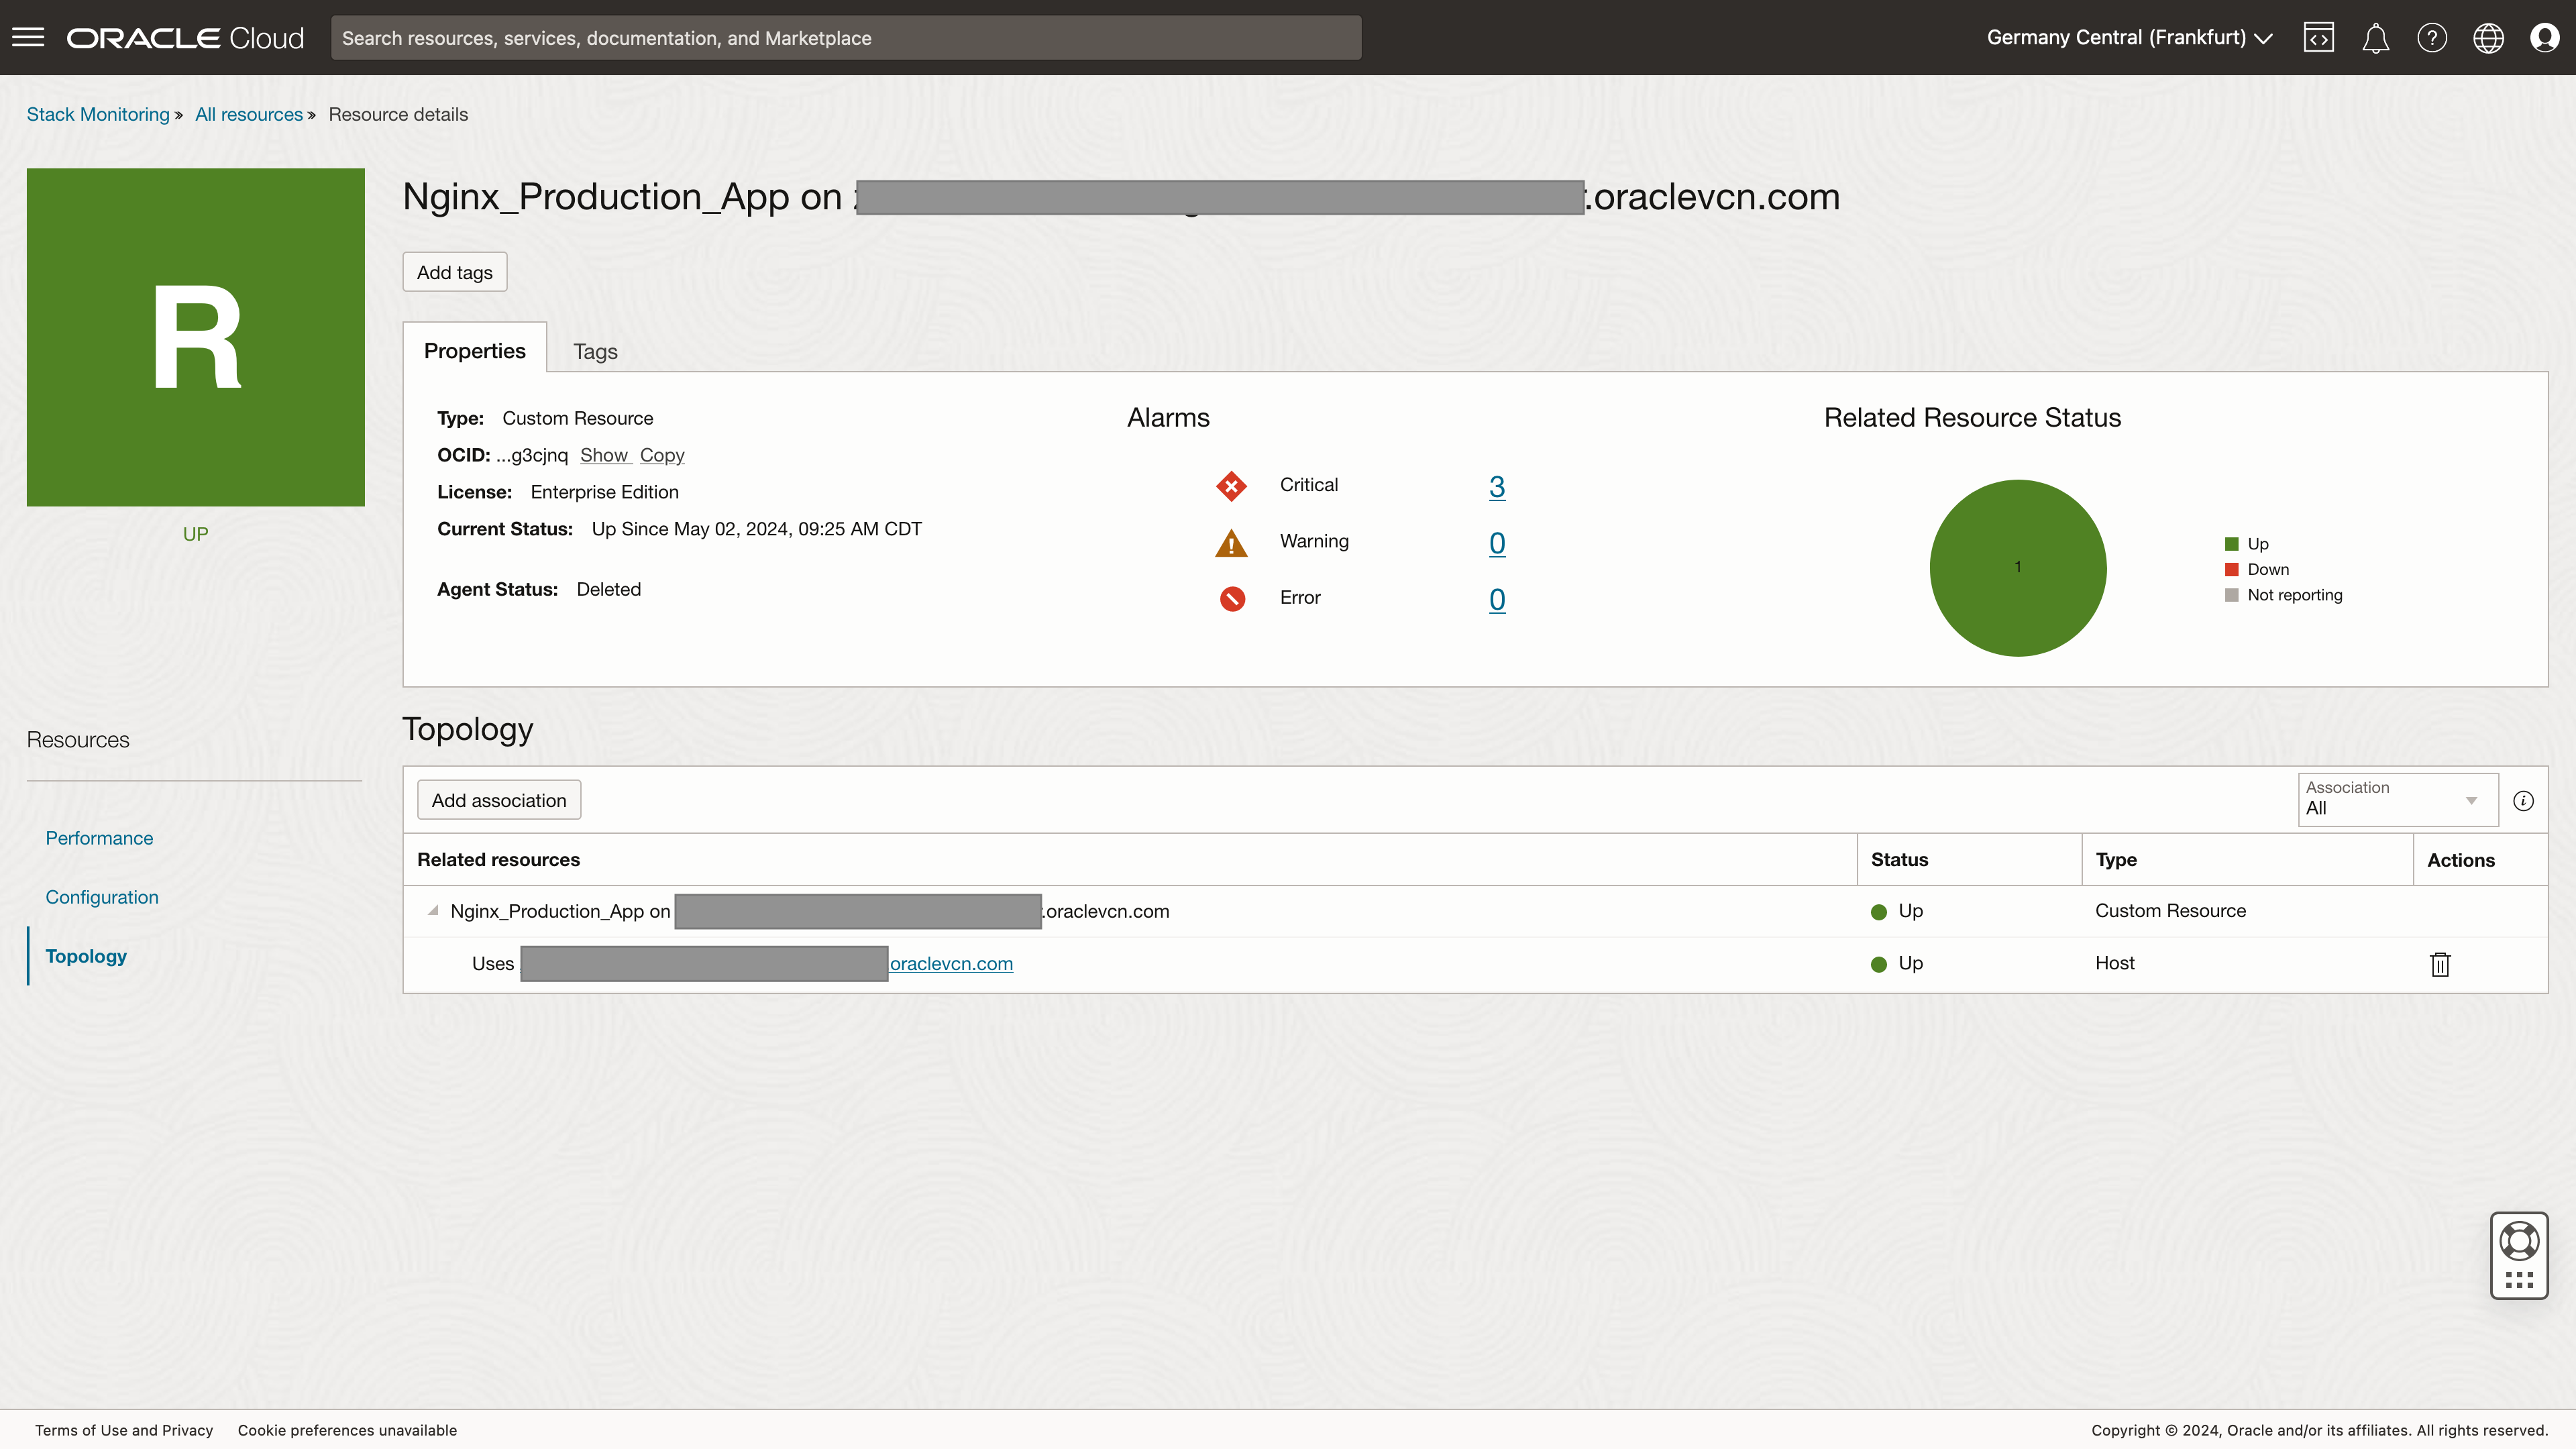
Task: Show the full OCID value
Action: (605, 455)
